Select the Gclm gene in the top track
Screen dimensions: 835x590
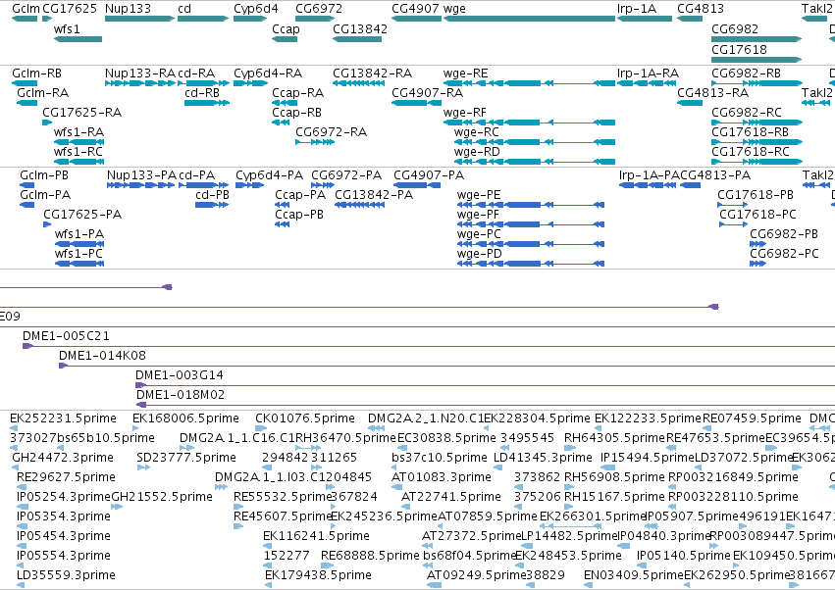[25, 19]
